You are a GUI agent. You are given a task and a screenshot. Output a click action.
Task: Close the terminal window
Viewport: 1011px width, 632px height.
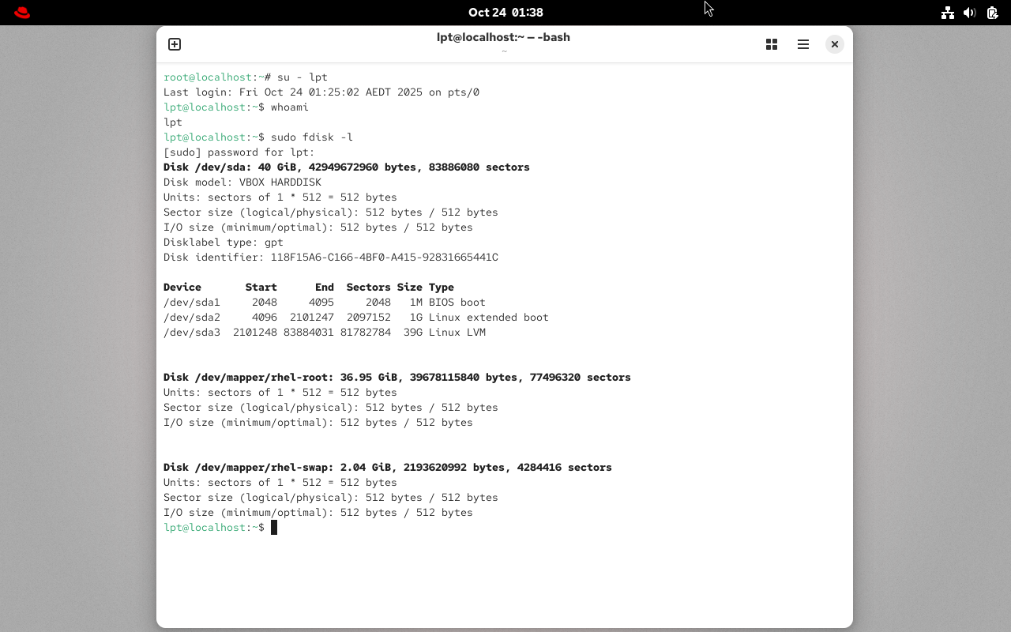tap(834, 44)
